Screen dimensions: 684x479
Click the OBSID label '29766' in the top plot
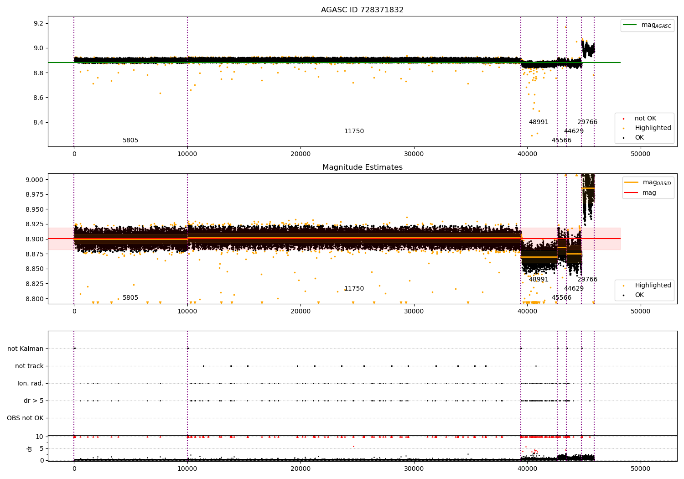587,122
